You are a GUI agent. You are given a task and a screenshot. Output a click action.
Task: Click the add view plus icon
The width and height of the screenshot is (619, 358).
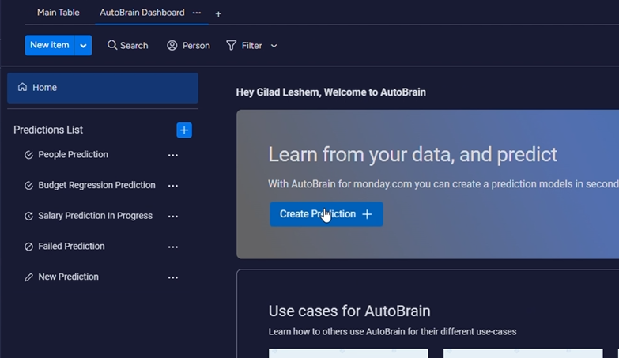[x=218, y=13]
